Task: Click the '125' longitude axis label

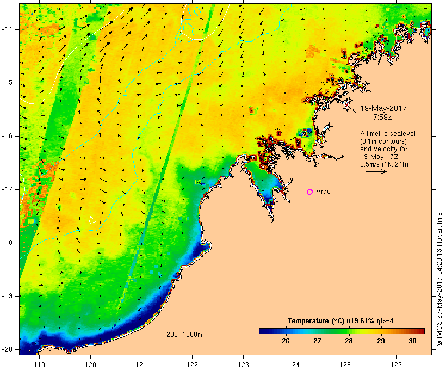Action: 345,365
